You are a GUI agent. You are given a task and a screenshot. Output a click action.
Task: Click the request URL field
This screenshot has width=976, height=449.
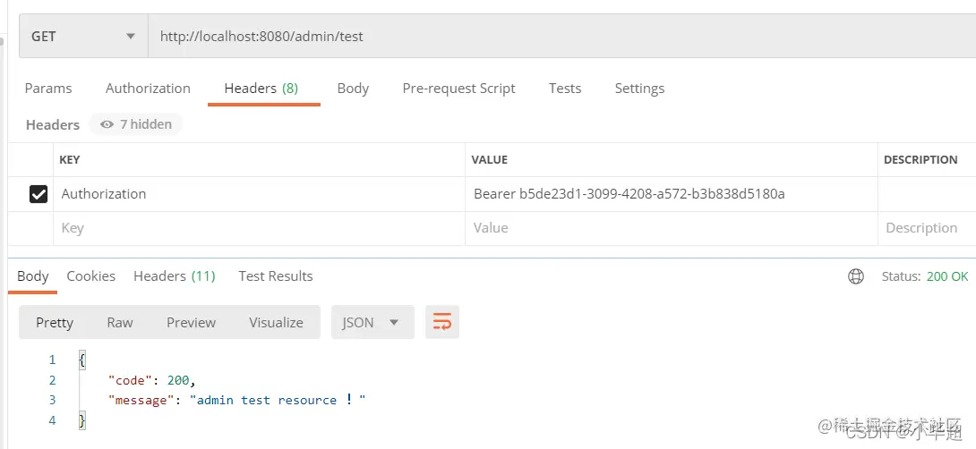[x=561, y=36]
